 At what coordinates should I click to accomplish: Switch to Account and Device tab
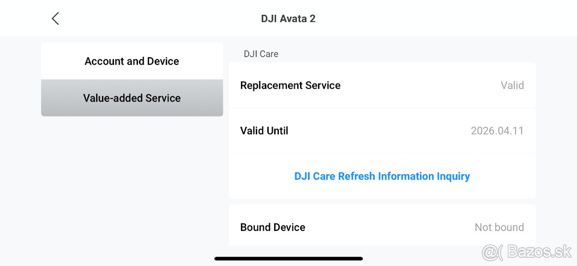(x=132, y=61)
